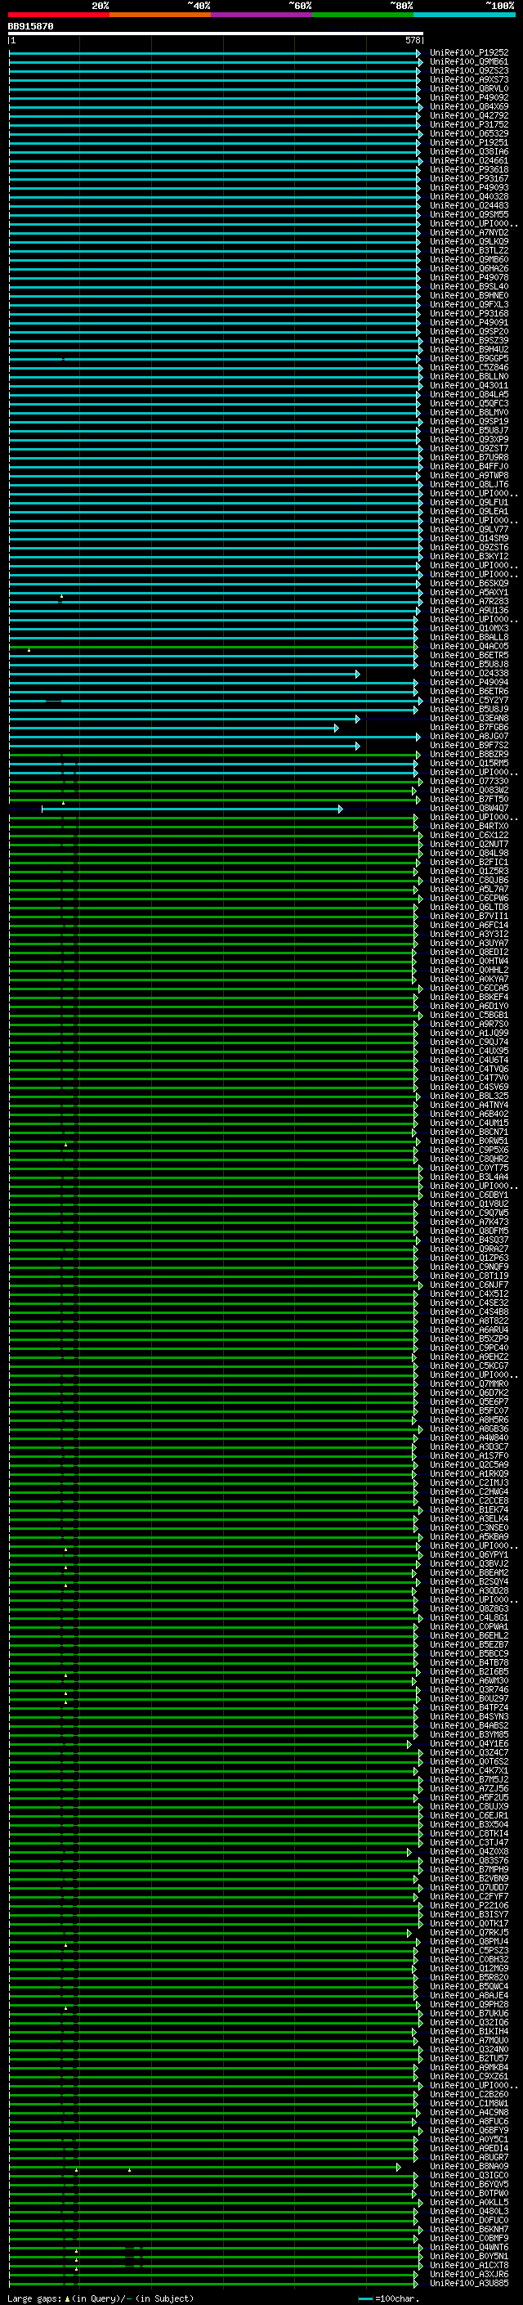Select hit label UniRef100_B3TLZ2
The width and height of the screenshot is (523, 2305).
tap(469, 250)
